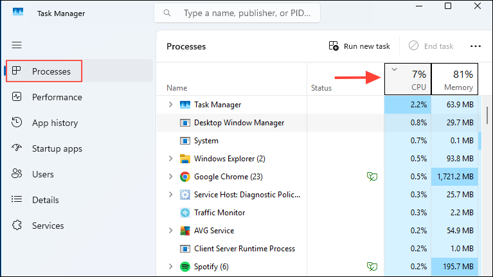This screenshot has height=277, width=493.
Task: Sort by the Status column header
Action: (x=346, y=79)
